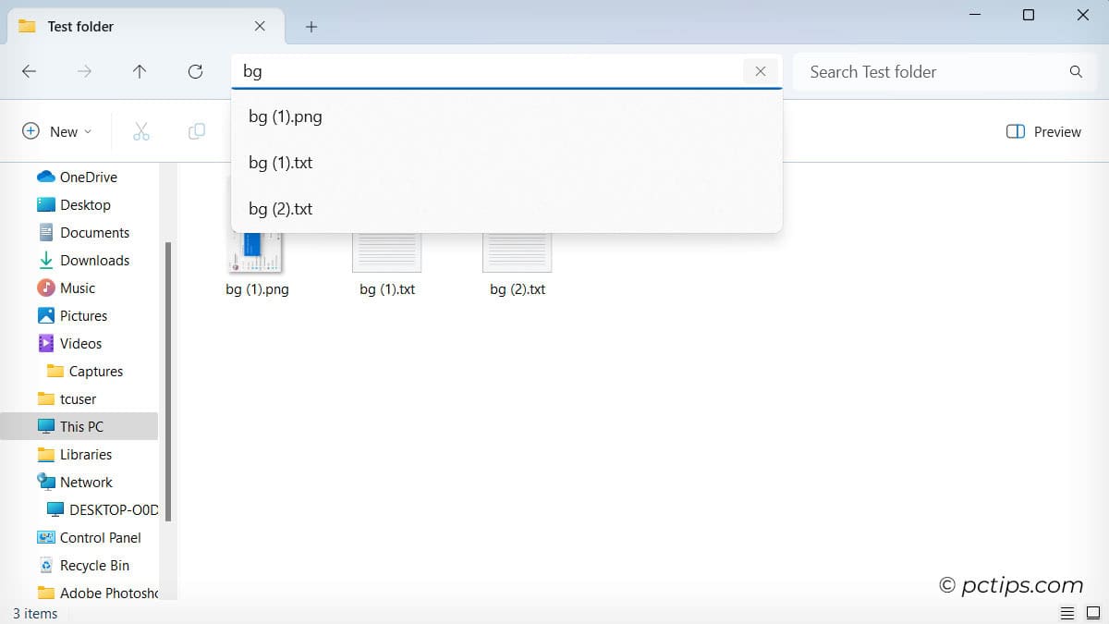Switch to the Test folder tab
1109x624 pixels.
click(x=79, y=26)
